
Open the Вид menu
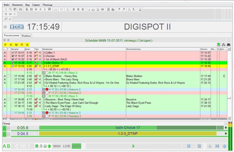27,5
